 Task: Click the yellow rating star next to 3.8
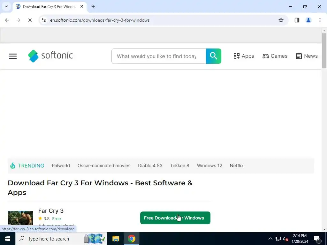(40, 218)
